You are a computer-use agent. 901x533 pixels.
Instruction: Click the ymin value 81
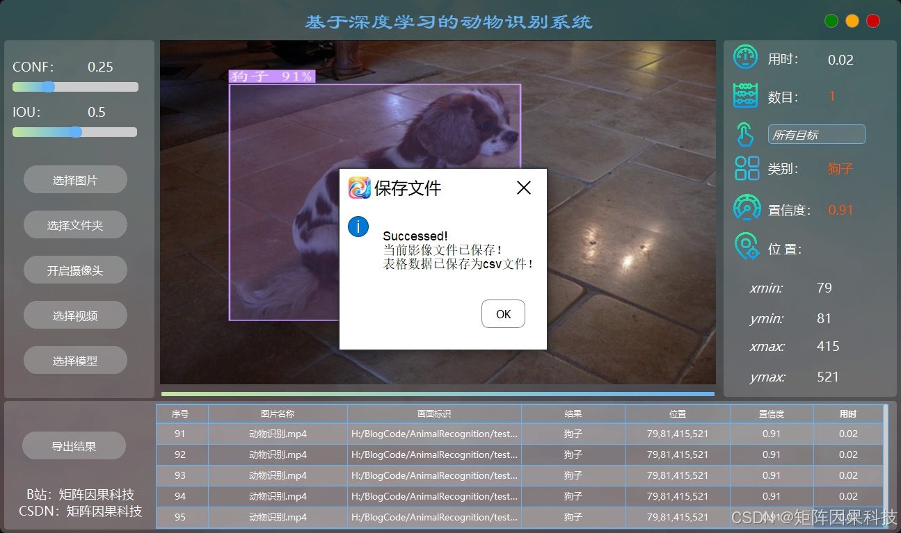tap(824, 318)
